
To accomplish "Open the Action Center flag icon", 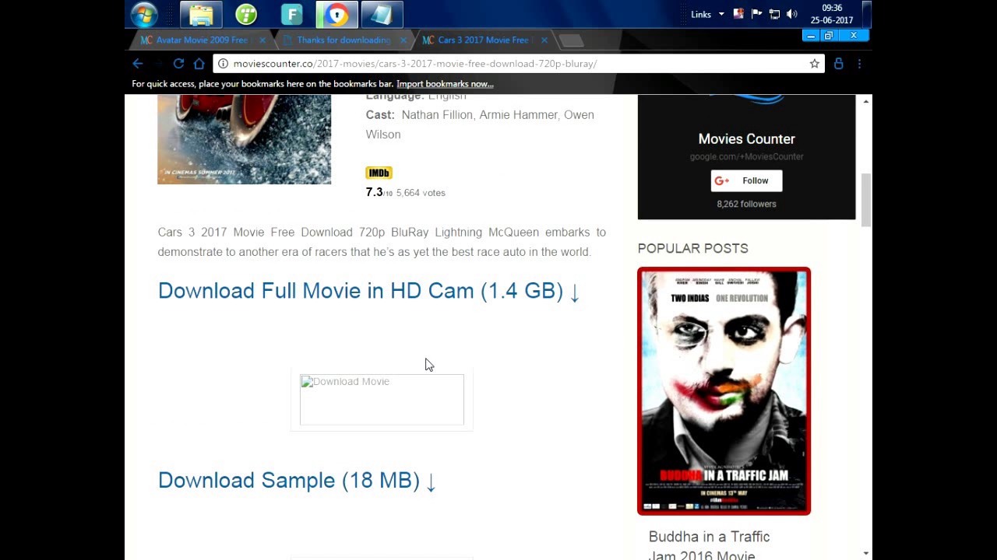I will pyautogui.click(x=756, y=14).
